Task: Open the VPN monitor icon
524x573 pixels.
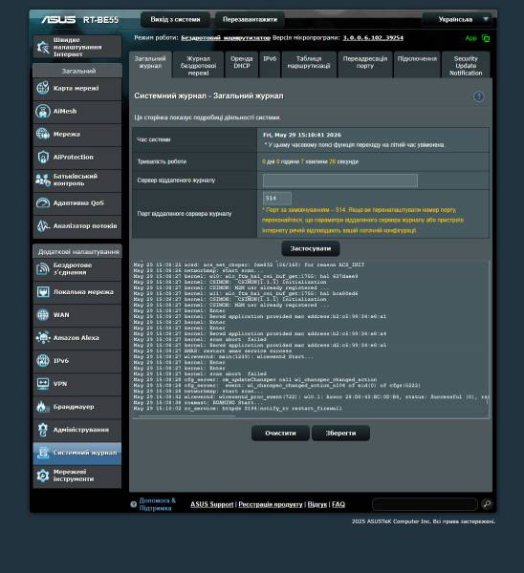Action: coord(43,384)
